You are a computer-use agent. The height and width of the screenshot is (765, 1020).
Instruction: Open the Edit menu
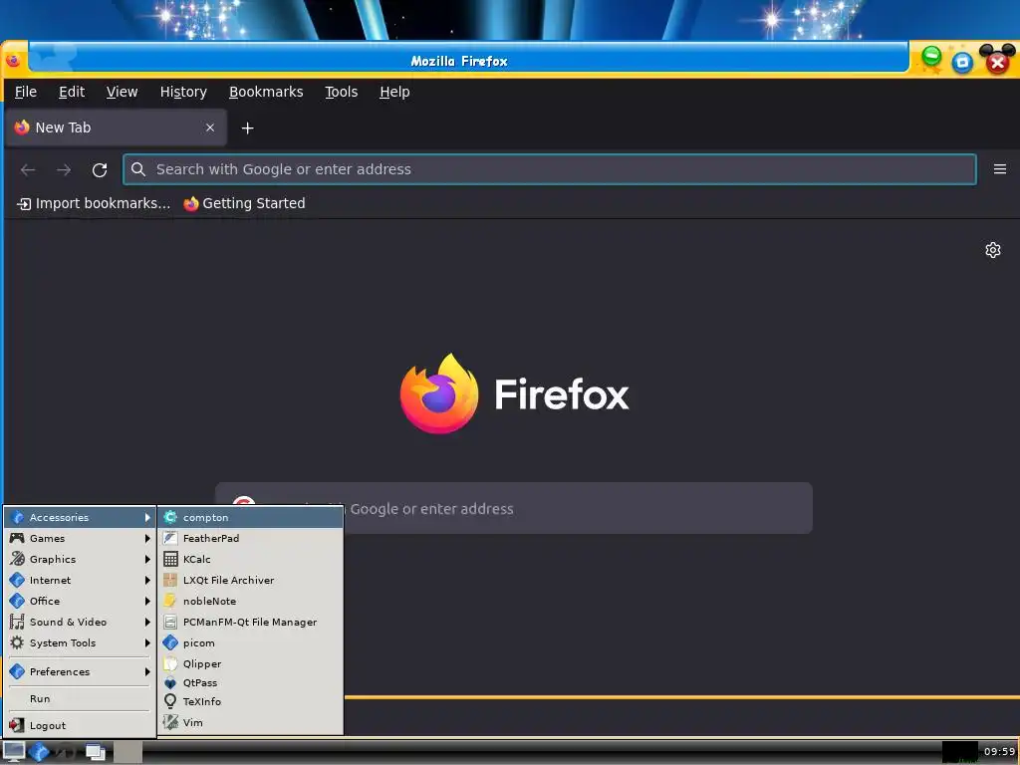72,92
